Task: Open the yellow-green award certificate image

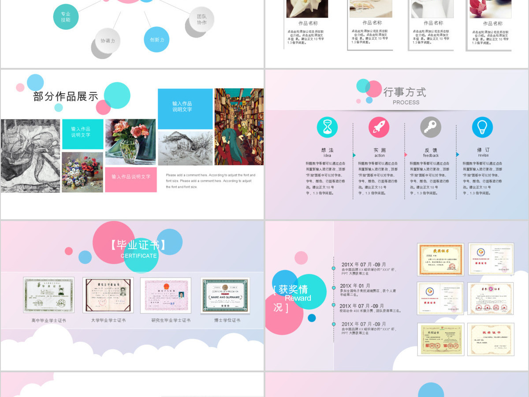Action: (440, 339)
